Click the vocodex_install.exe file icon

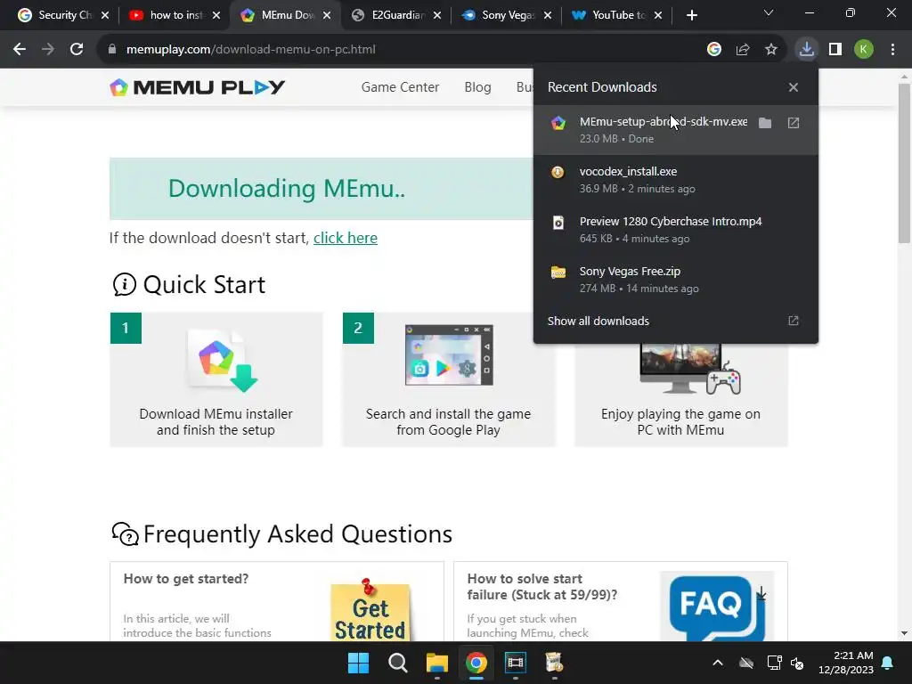[558, 172]
